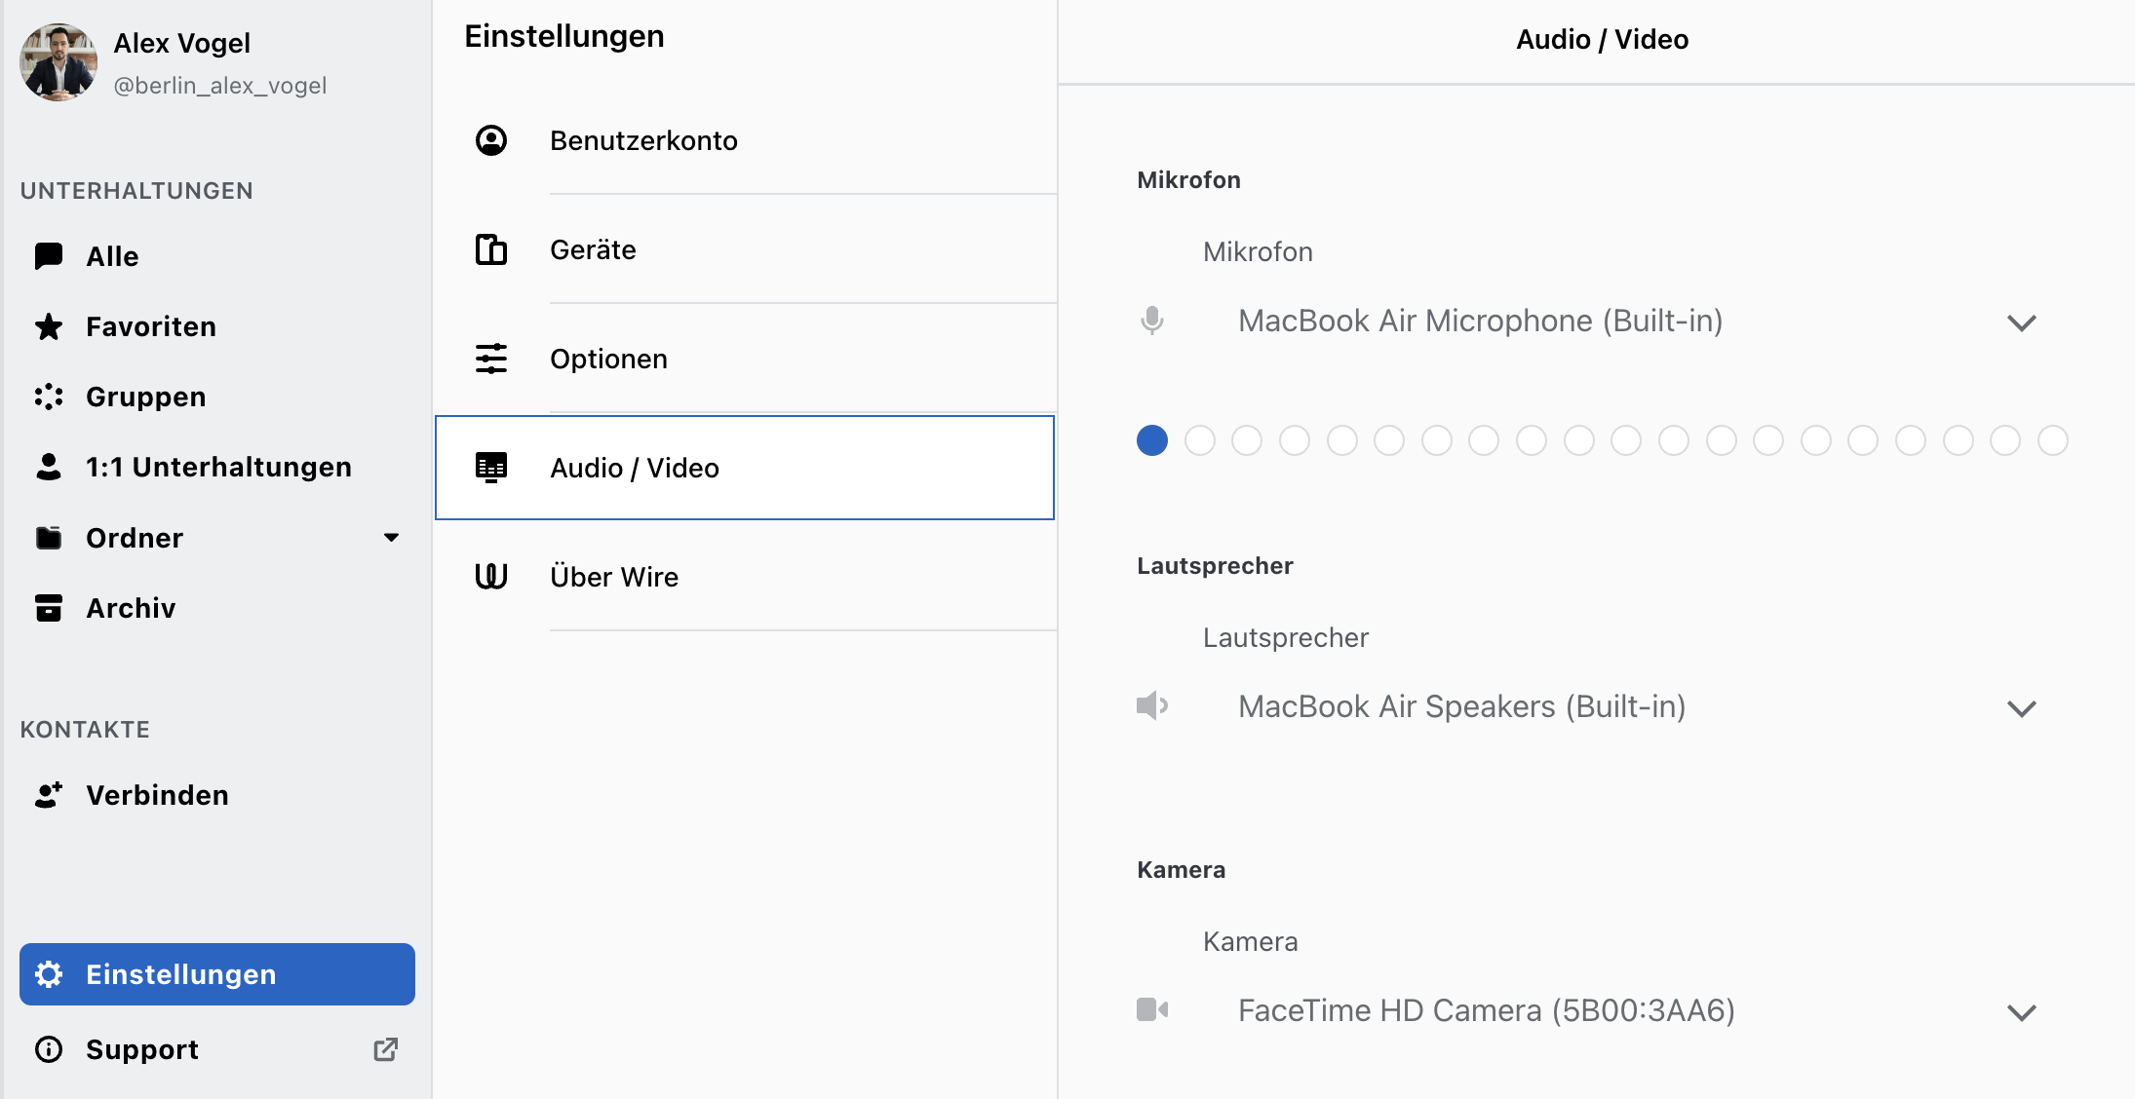Open the Über Wire section
2135x1099 pixels.
(x=745, y=577)
